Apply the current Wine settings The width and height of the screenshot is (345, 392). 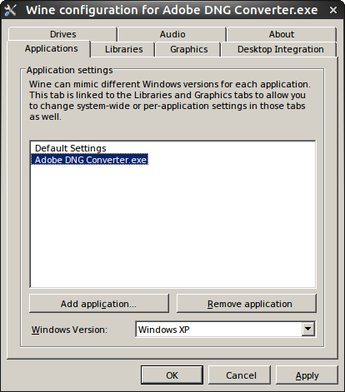307,375
